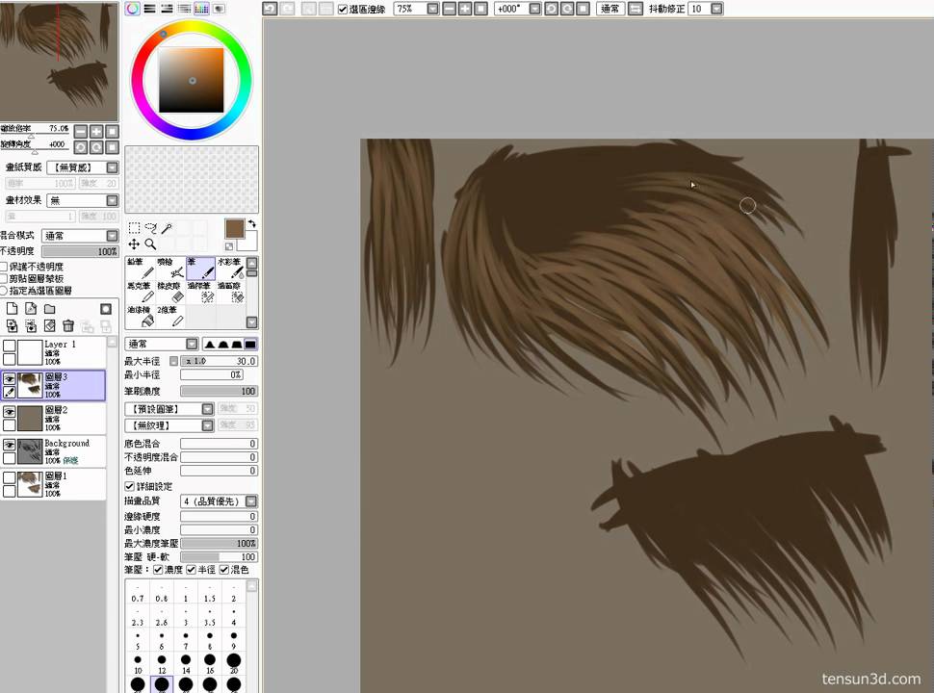The width and height of the screenshot is (934, 693).
Task: Toggle the RGB slider panel icon
Action: (x=149, y=9)
